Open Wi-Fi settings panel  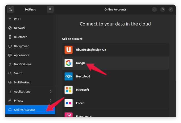click(x=30, y=19)
